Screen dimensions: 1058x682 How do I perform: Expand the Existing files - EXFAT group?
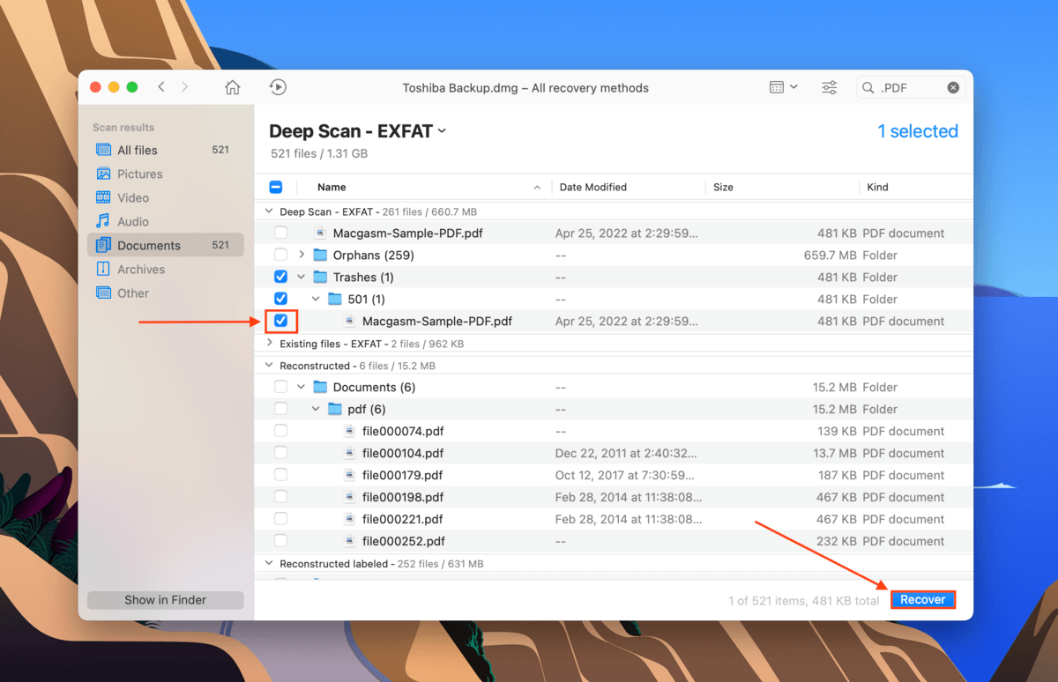point(270,344)
